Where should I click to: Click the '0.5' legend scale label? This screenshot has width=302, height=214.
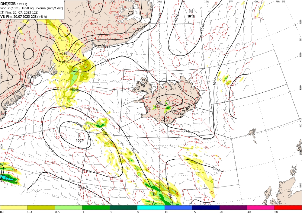57,212
